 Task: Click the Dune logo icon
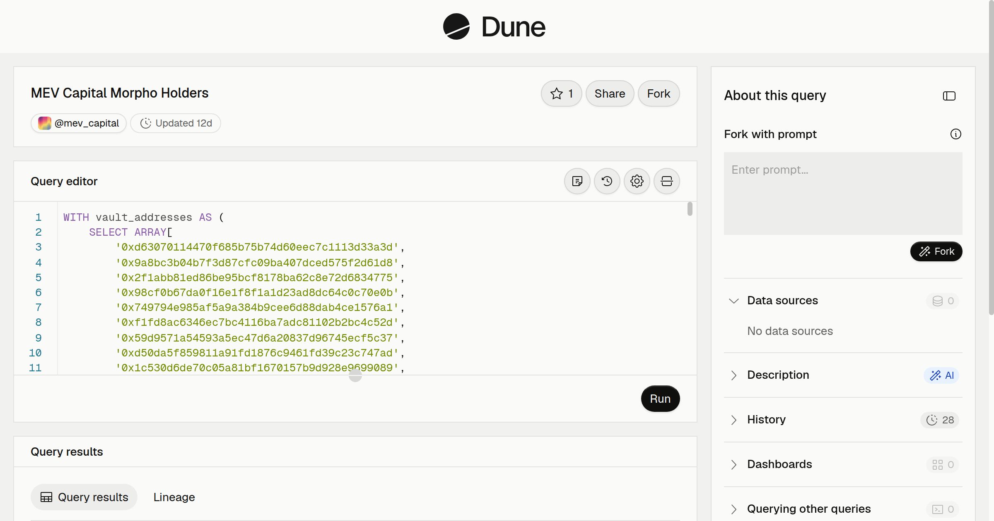pyautogui.click(x=456, y=26)
